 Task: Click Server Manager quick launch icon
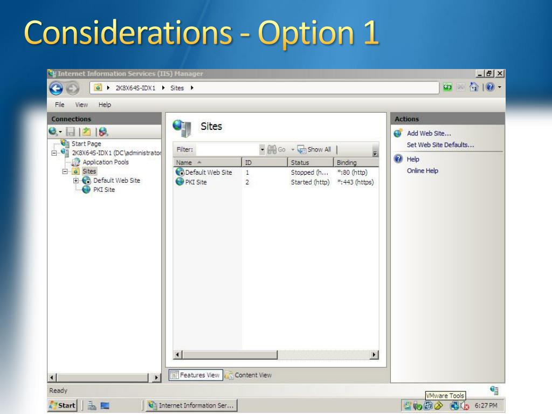(x=92, y=406)
